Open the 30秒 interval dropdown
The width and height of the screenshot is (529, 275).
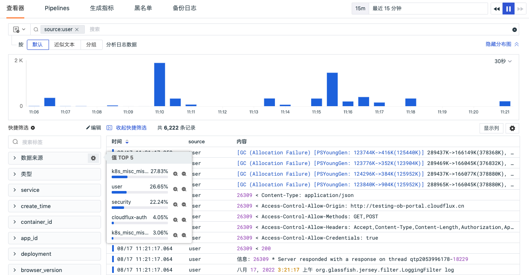503,61
